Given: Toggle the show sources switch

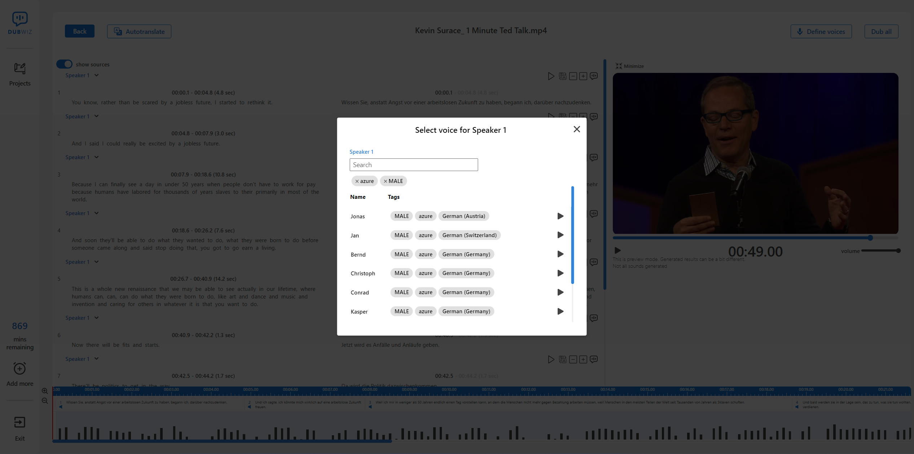Looking at the screenshot, I should point(65,64).
